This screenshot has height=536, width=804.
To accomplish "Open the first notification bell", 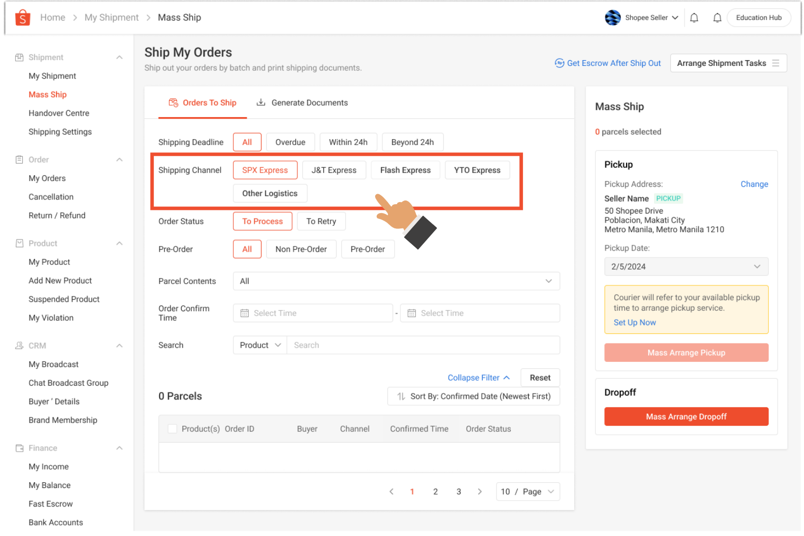I will click(694, 18).
